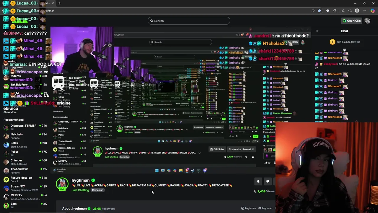Viewport: 378px width, 213px height.
Task: Open the Dota 2 category under fissure_dota_en
Action: [x=14, y=181]
